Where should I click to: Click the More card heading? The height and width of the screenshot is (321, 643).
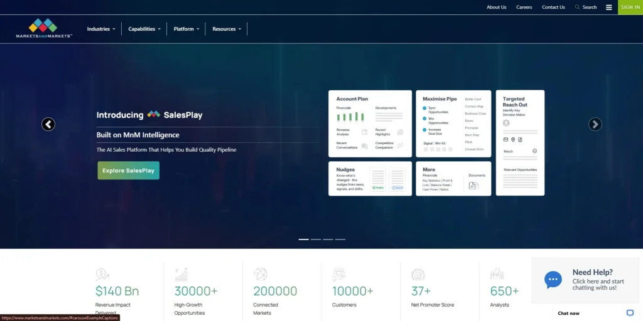coord(428,169)
